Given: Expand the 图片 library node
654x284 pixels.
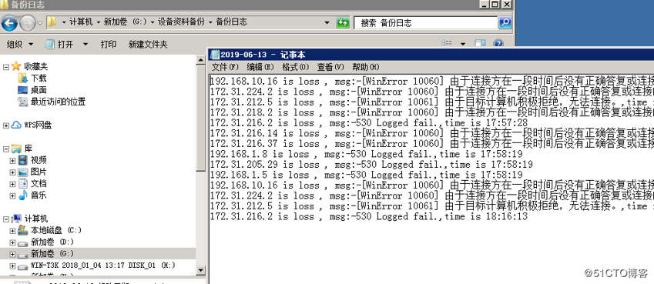Looking at the screenshot, I should (12, 172).
